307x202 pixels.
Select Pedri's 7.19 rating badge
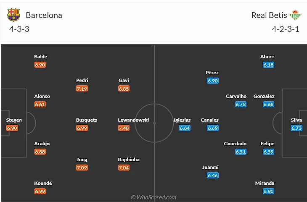pyautogui.click(x=82, y=89)
